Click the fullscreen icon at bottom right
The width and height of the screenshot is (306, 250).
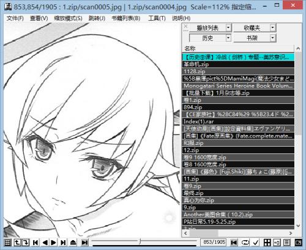click(x=298, y=243)
